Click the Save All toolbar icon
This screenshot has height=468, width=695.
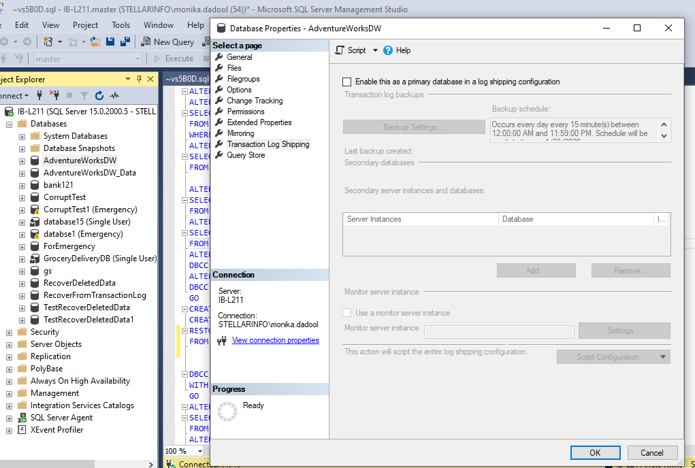[125, 41]
